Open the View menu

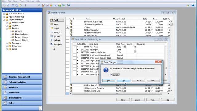15,1
